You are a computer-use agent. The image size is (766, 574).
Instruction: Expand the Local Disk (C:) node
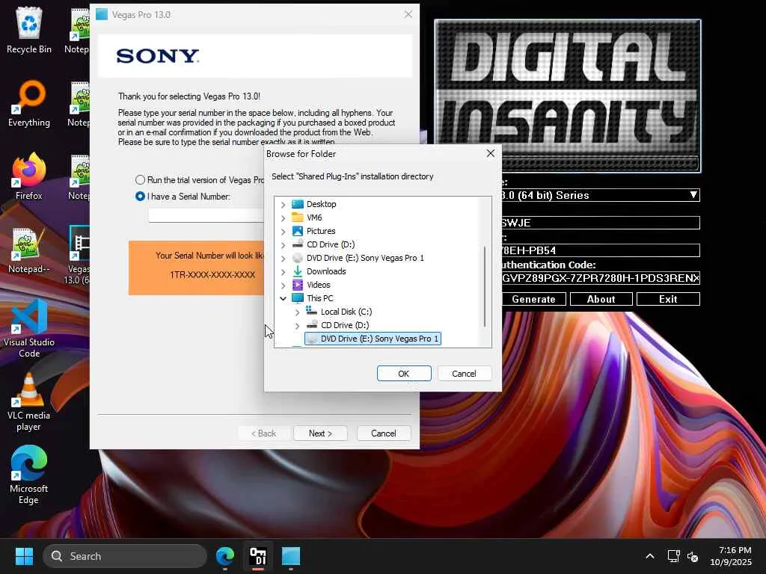pyautogui.click(x=298, y=312)
